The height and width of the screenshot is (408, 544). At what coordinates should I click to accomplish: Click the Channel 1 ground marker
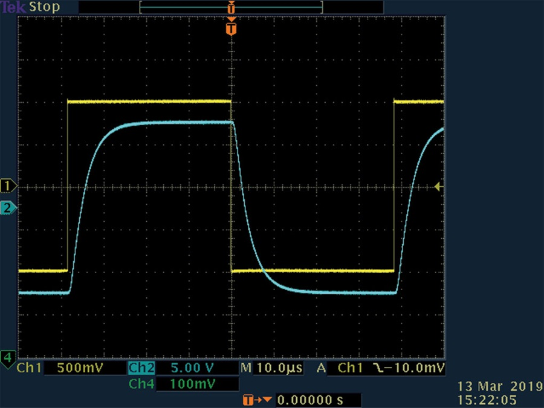point(8,186)
